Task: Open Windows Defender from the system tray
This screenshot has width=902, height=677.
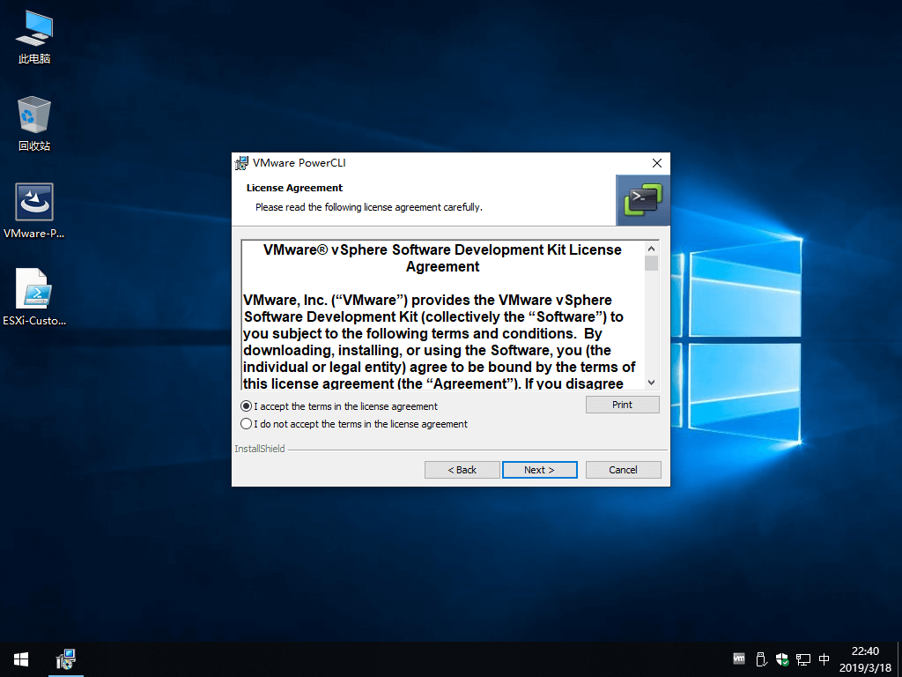Action: [781, 658]
